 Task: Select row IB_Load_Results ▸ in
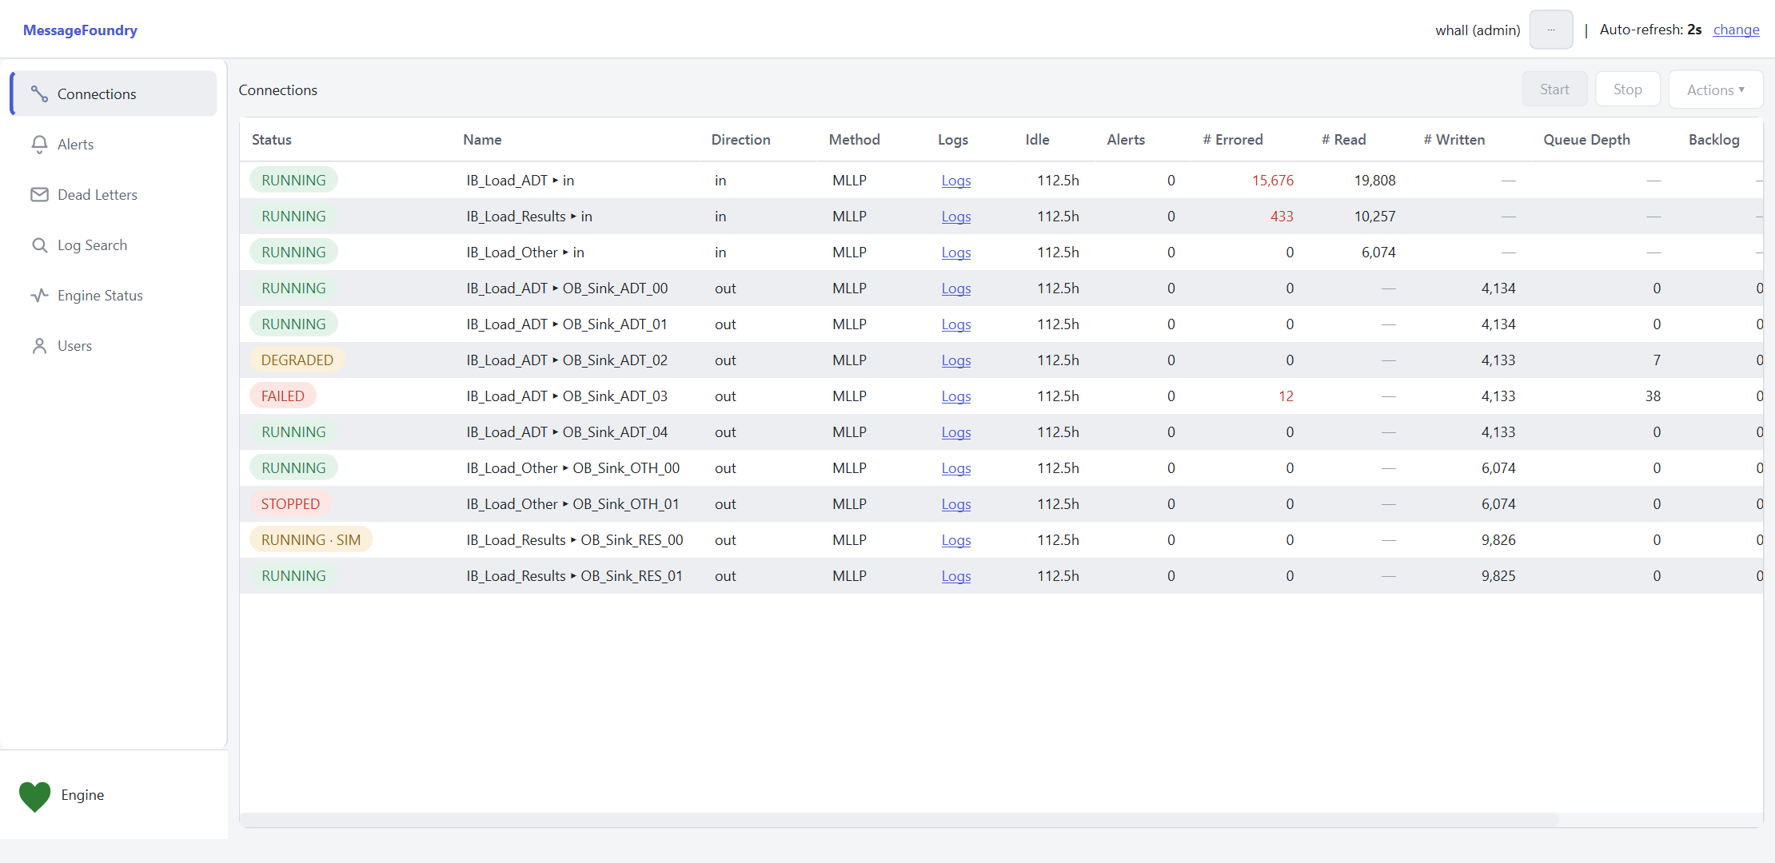(x=1001, y=217)
